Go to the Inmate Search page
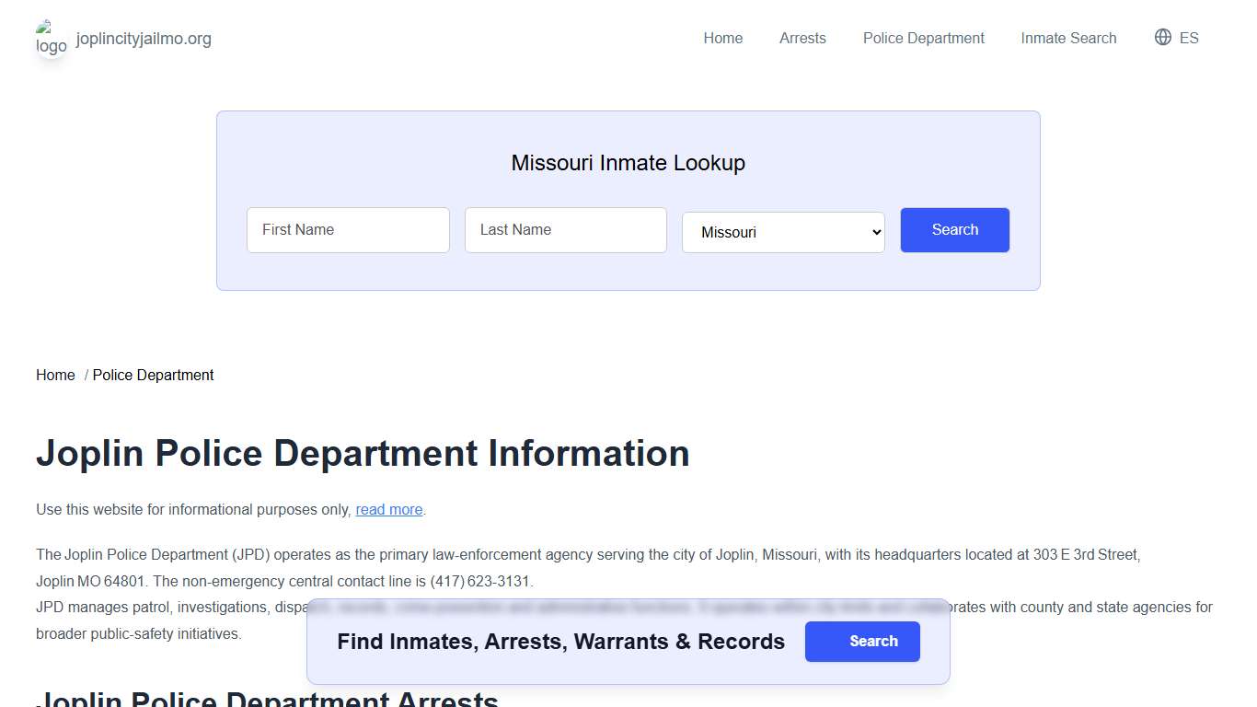This screenshot has height=707, width=1257. [1068, 38]
